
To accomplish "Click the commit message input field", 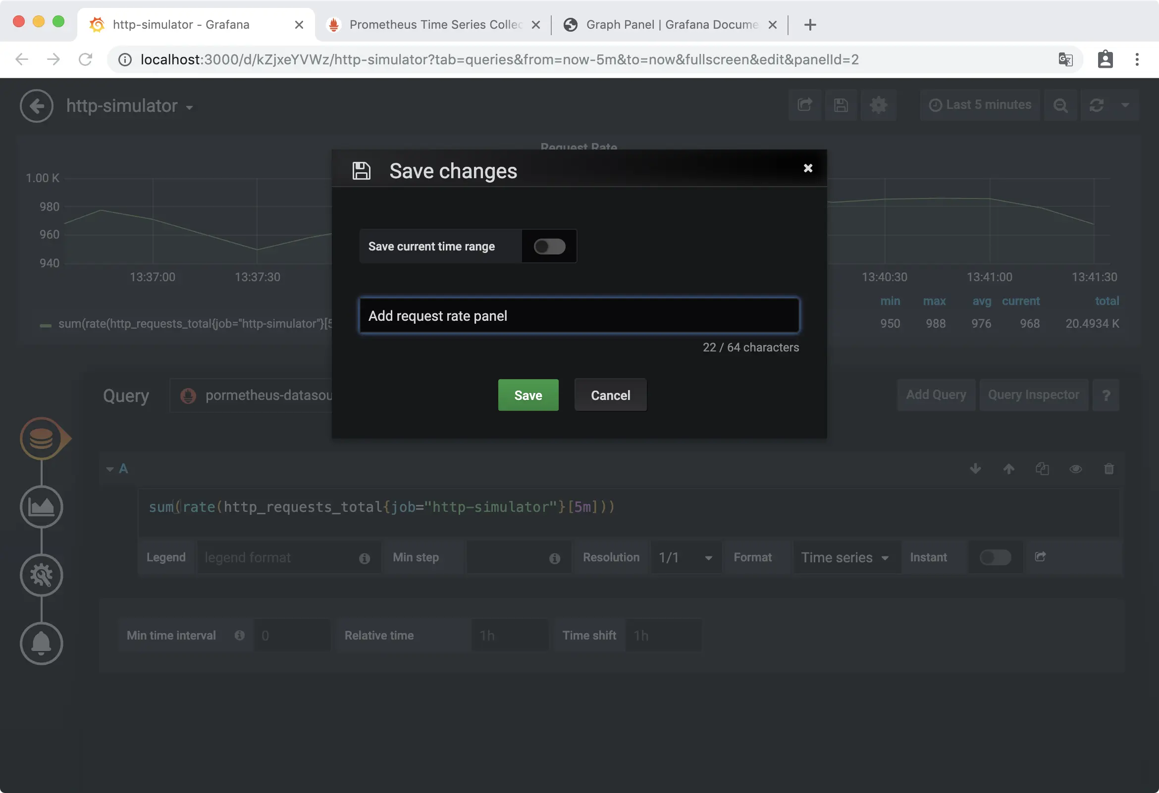I will coord(579,315).
